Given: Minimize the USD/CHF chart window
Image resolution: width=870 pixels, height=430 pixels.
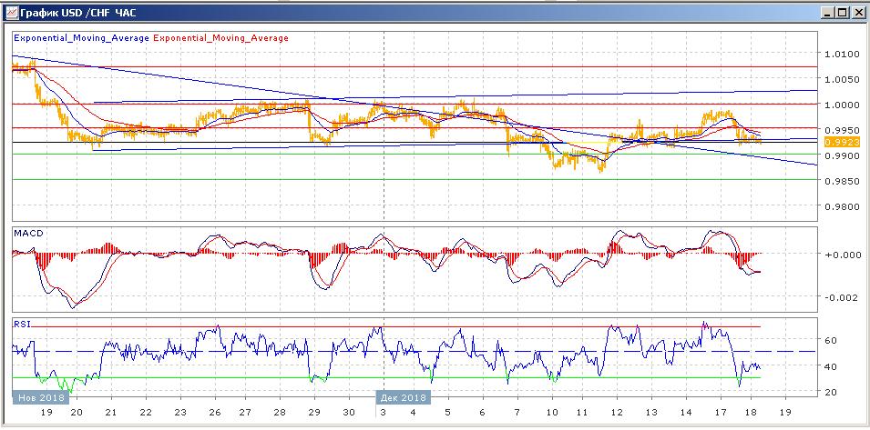Looking at the screenshot, I should (x=826, y=13).
